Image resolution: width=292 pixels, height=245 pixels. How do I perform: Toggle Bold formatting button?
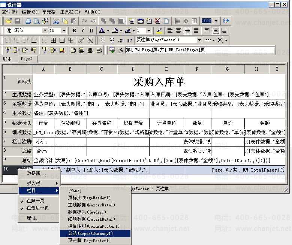(x=74, y=31)
